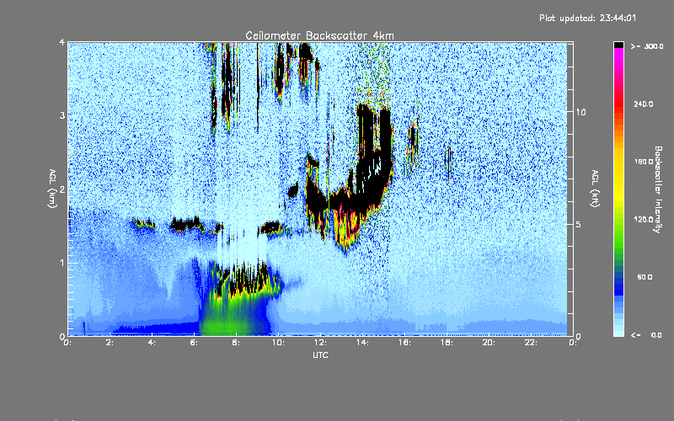
Task: Click the green low-level backscatter near 8 UTC
Action: pos(233,316)
